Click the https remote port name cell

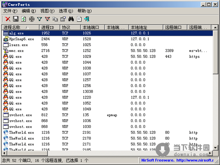[x=194, y=56]
